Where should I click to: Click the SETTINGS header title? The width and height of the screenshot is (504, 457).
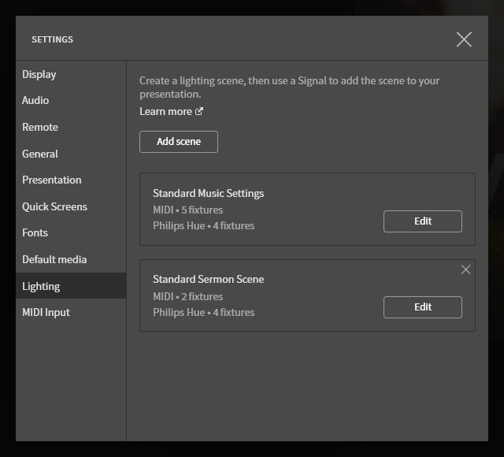coord(53,39)
